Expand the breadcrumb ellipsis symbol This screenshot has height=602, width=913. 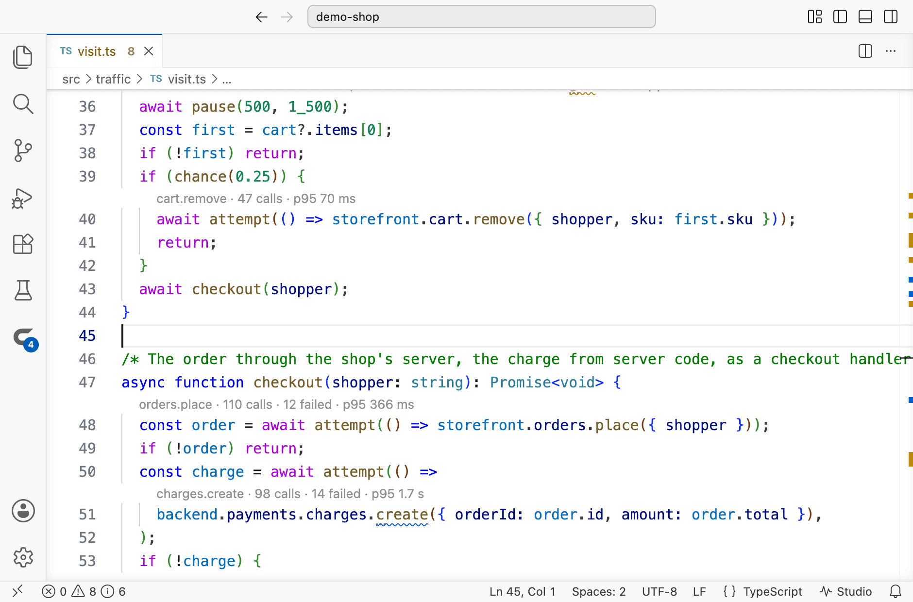227,79
